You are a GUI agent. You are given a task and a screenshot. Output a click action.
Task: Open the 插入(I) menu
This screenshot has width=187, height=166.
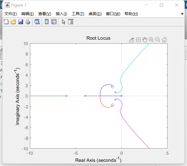61,14
